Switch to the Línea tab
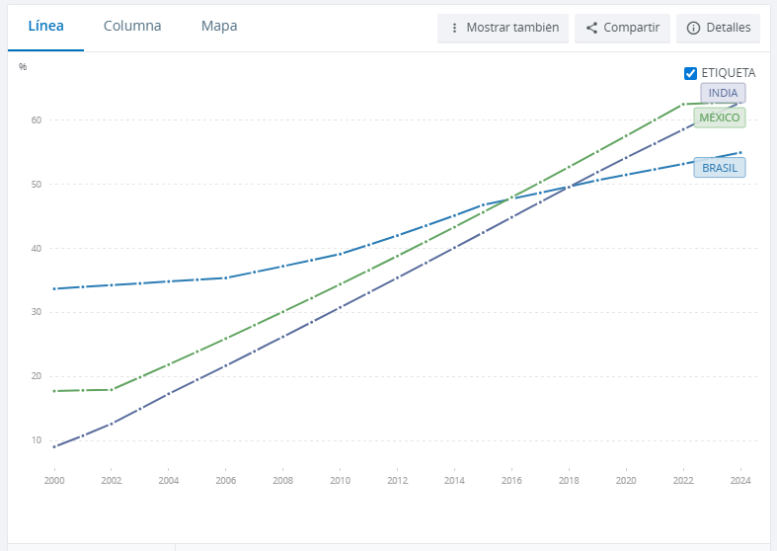777x551 pixels. (45, 27)
